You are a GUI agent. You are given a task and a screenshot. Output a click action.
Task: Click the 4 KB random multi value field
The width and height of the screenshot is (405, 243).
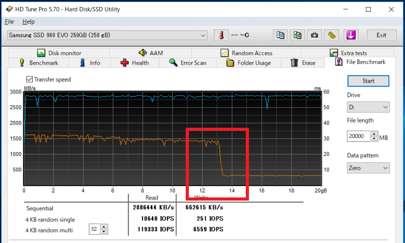94,229
